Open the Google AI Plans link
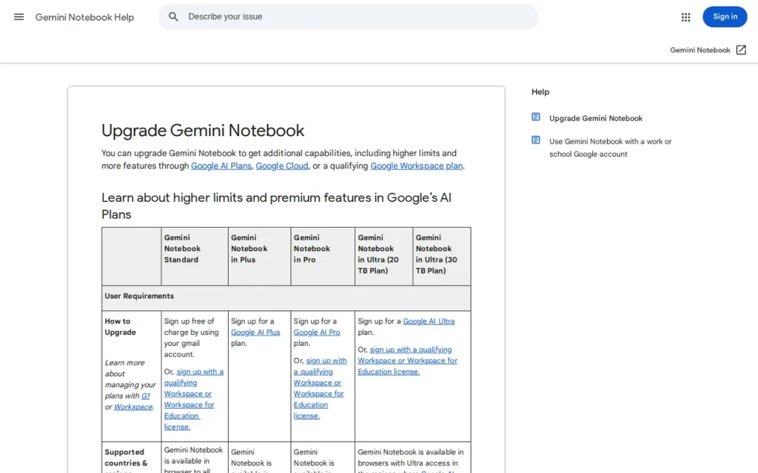This screenshot has height=473, width=758. 221,166
